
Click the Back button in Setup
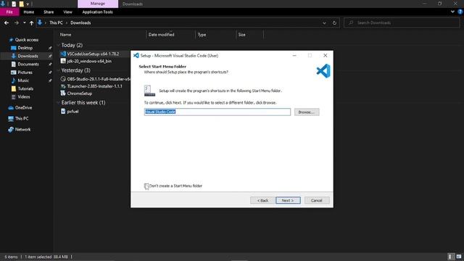tap(262, 200)
